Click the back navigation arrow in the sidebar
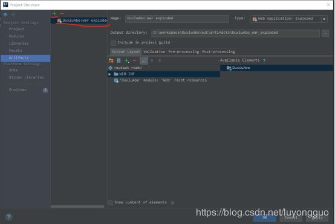The image size is (335, 224). tap(5, 14)
